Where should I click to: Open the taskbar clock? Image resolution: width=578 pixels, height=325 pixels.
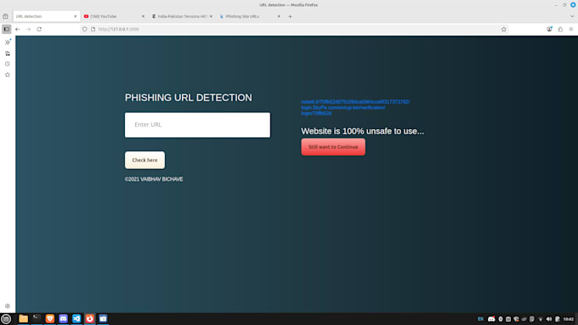[569, 319]
